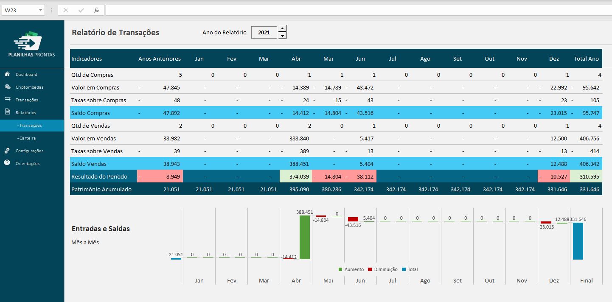This screenshot has width=612, height=302.
Task: Click the down arrow to decrease report year
Action: pos(282,35)
